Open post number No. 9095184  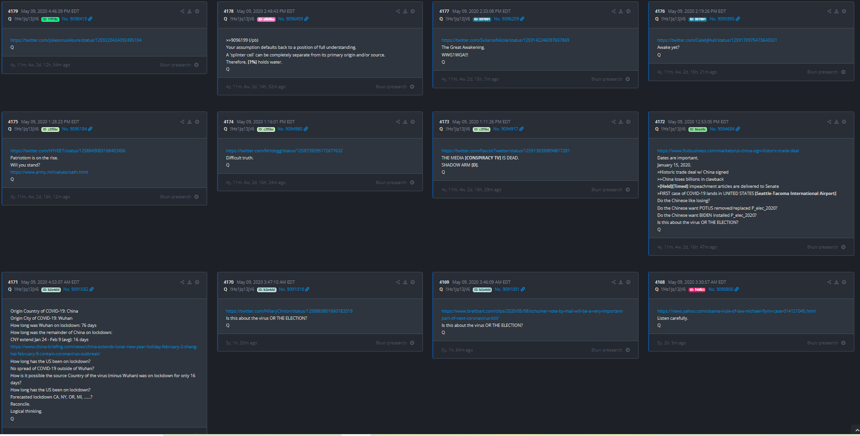74,129
